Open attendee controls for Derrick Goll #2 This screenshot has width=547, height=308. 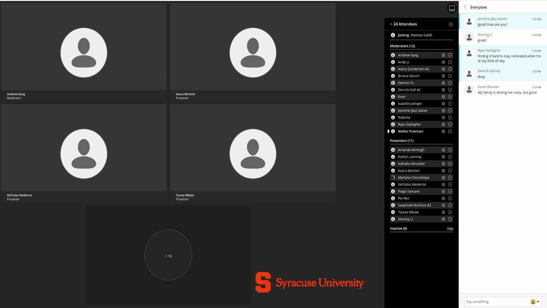tap(450, 90)
